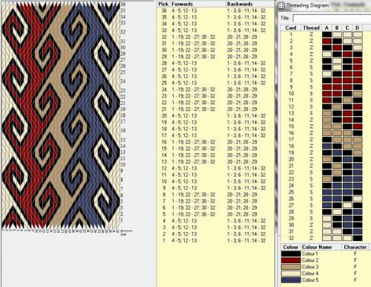This screenshot has height=287, width=371.
Task: Select Colour 1 black swatch
Action: pos(291,254)
